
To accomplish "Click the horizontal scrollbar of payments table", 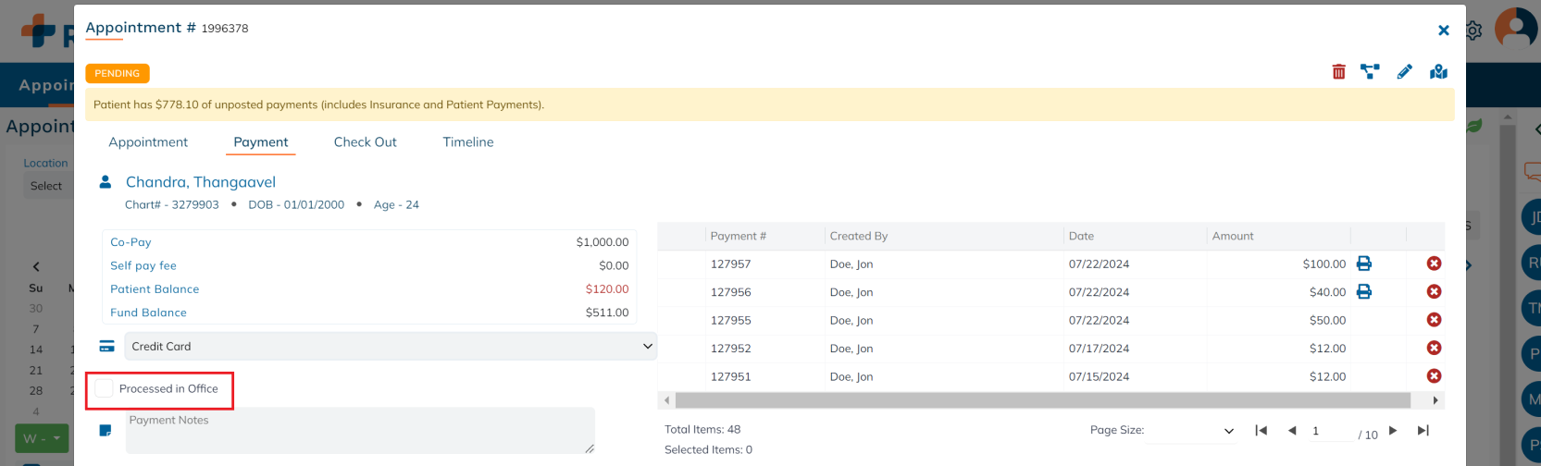I will click(x=1041, y=400).
